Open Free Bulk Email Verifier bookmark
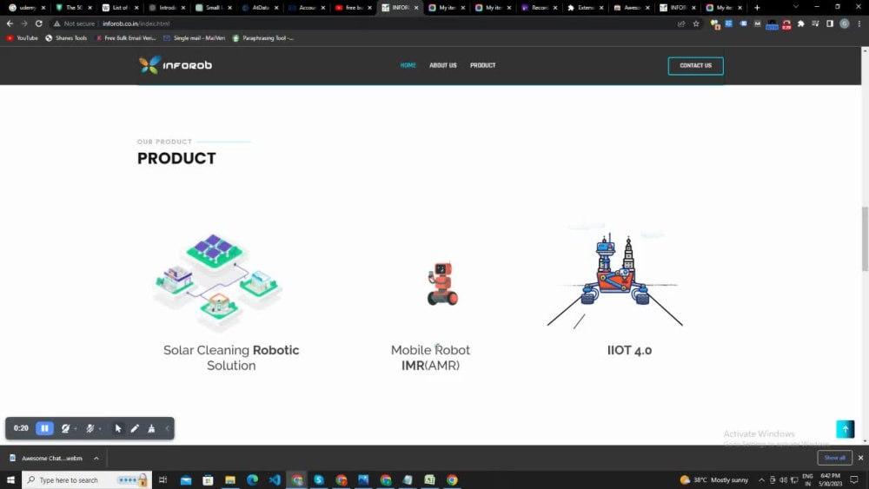The image size is (869, 489). [126, 38]
